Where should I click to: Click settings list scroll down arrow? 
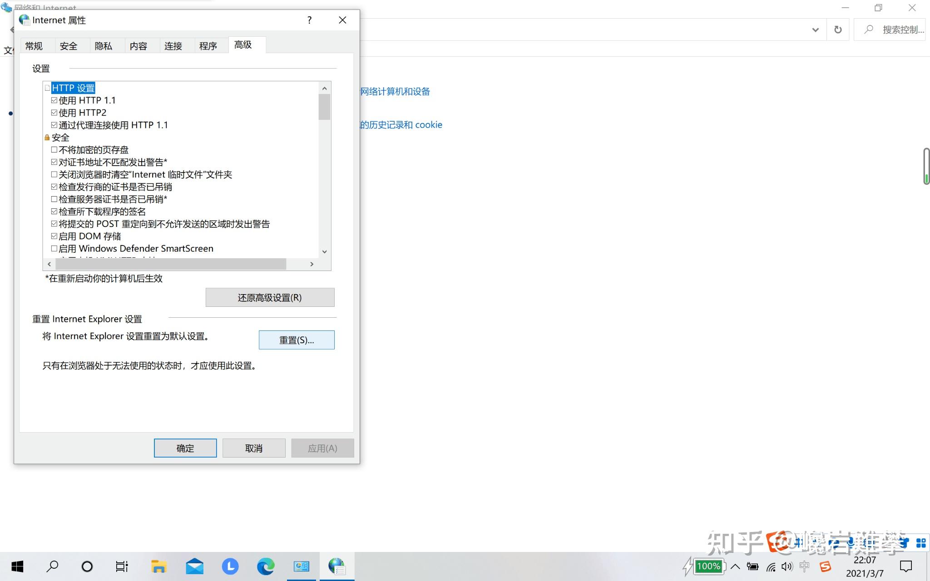click(x=324, y=252)
